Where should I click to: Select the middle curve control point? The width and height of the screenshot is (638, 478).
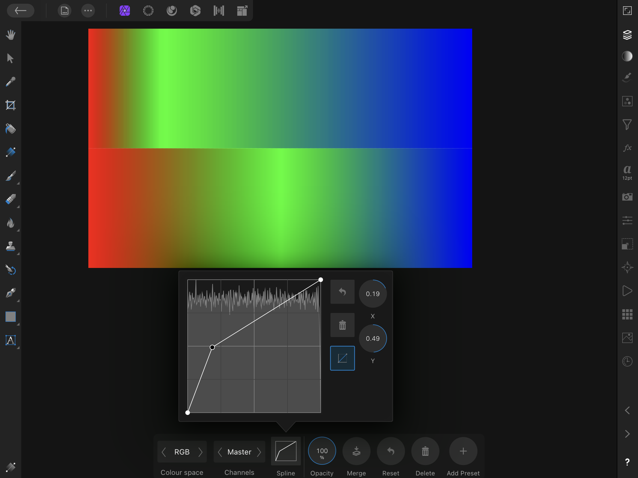tap(213, 347)
